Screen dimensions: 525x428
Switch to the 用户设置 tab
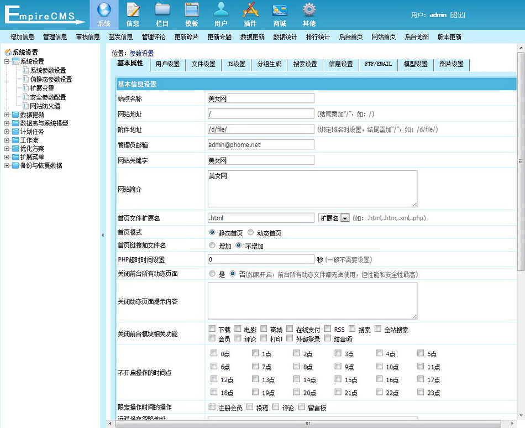point(167,64)
